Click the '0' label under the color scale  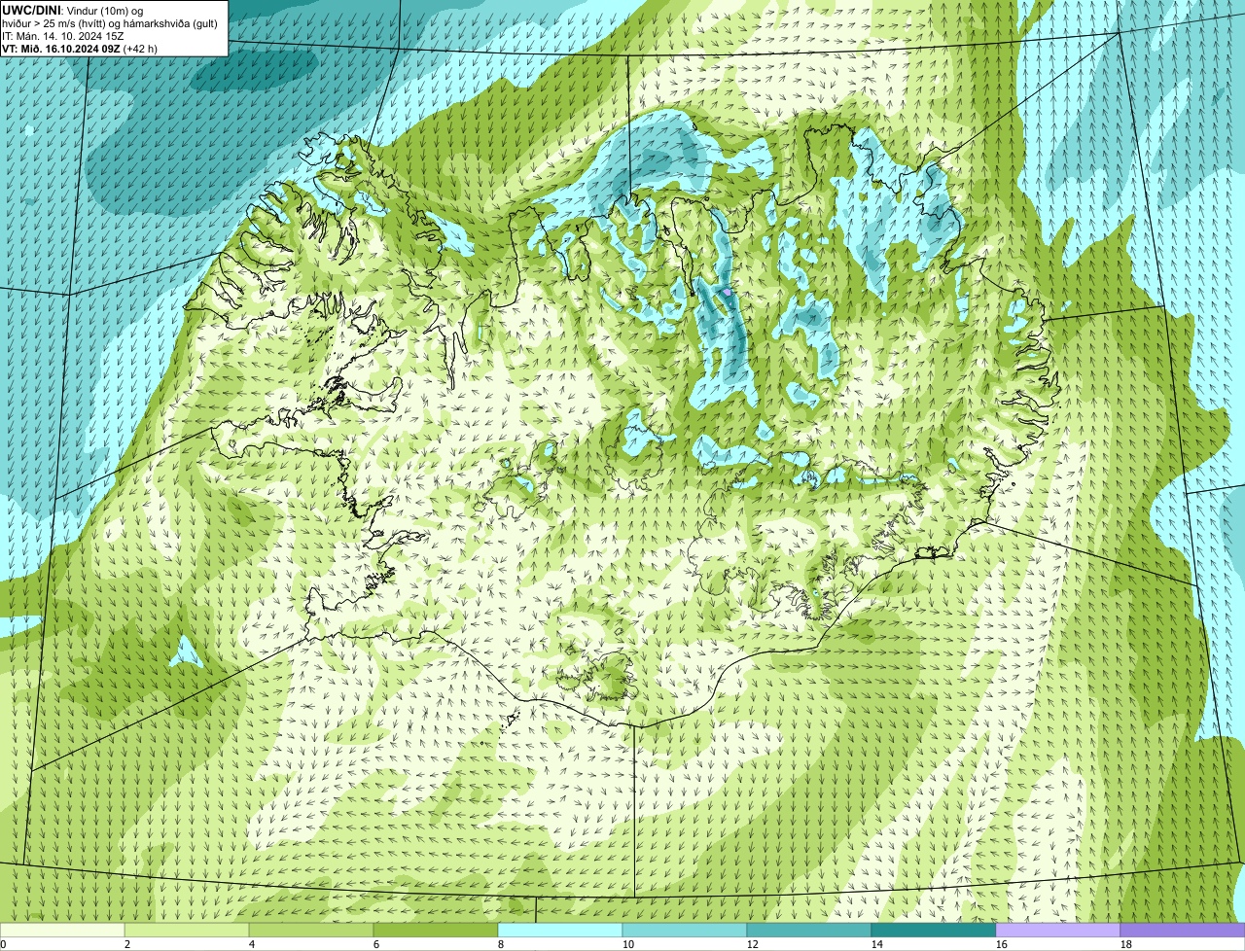[3, 944]
